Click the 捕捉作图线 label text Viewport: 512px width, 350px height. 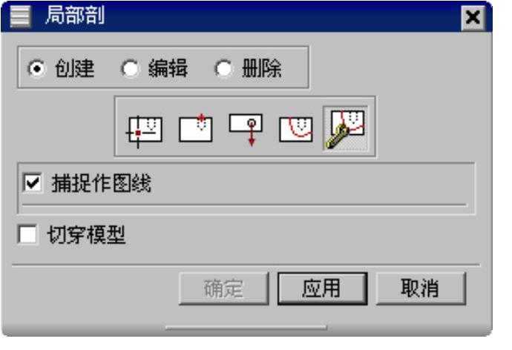pos(101,183)
